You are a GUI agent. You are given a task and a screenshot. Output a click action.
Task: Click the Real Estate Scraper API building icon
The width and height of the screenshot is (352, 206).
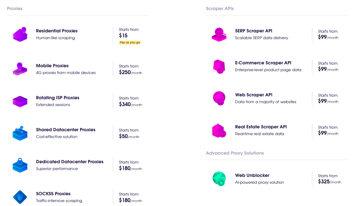click(x=219, y=131)
